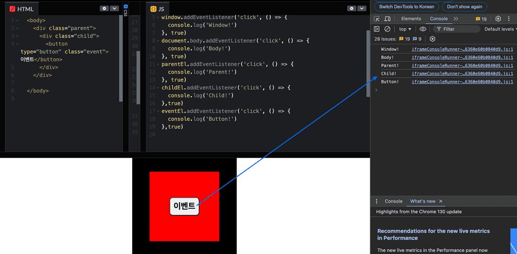Close the What's new drawer tab
This screenshot has height=254, width=517.
pos(440,202)
